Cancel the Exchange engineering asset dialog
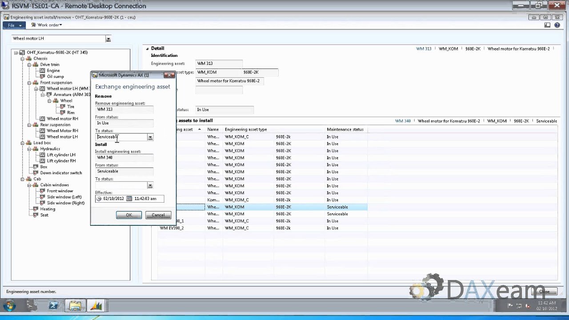The width and height of the screenshot is (569, 320). coord(158,215)
